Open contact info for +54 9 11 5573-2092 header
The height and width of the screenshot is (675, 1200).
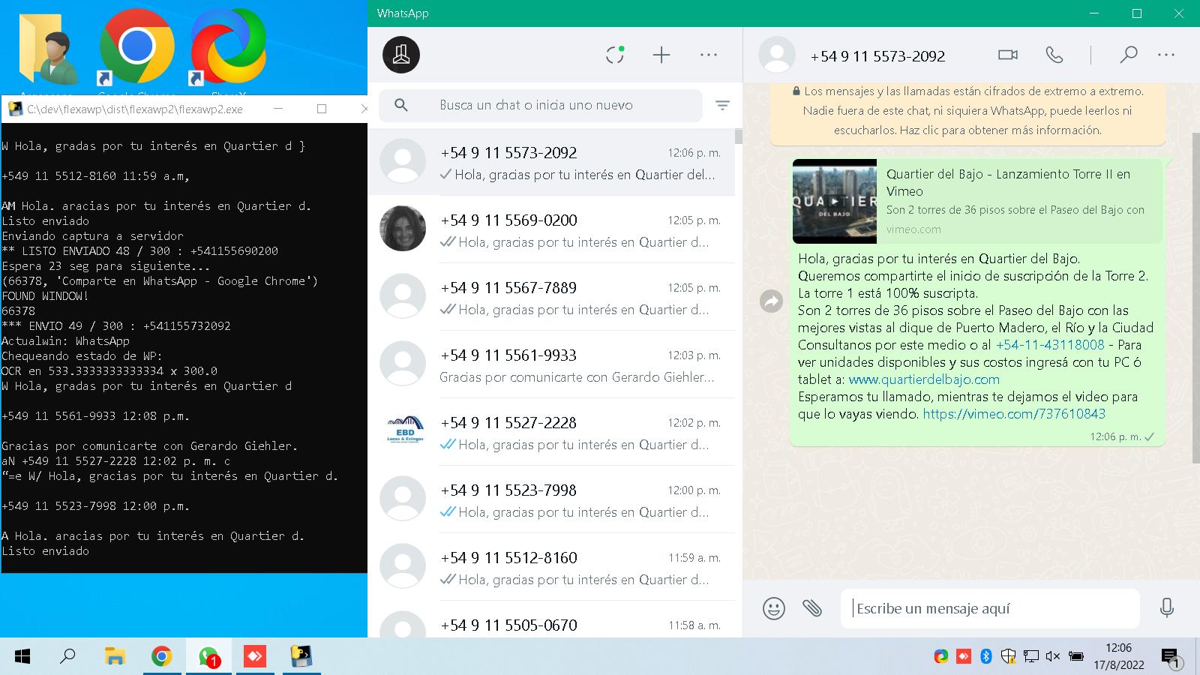[x=877, y=56]
